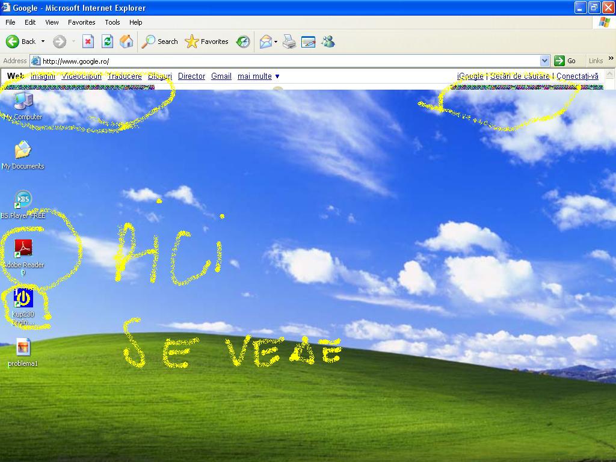The width and height of the screenshot is (616, 462).
Task: Open the Imagini link
Action: (43, 76)
